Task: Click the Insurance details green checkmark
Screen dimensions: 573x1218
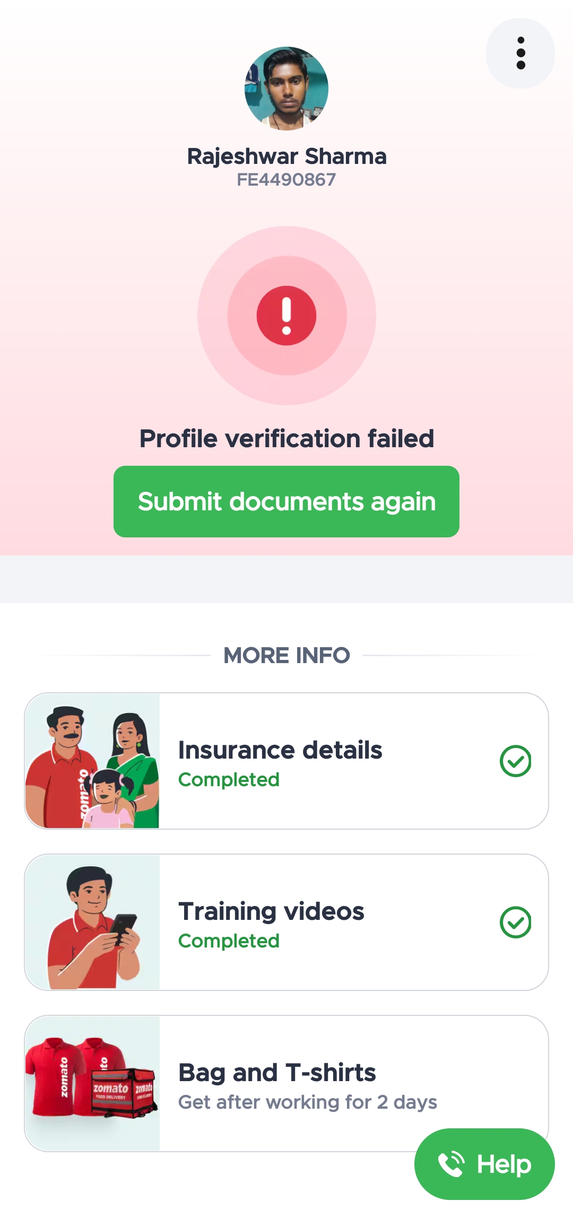Action: 515,761
